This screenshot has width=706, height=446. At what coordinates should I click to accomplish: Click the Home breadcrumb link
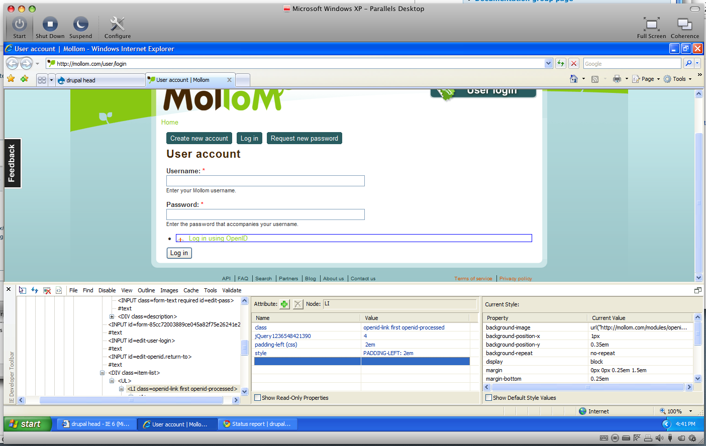(170, 122)
